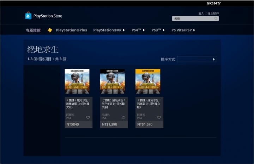Open the Survivor's Edition cover thumbnail

(x=113, y=81)
